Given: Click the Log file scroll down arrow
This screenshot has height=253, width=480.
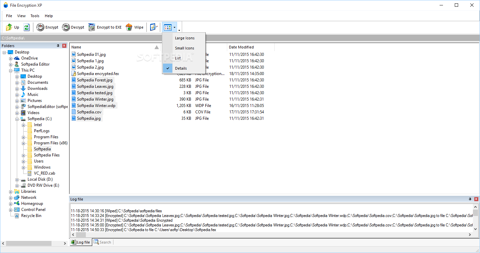Looking at the screenshot, I should (476, 229).
